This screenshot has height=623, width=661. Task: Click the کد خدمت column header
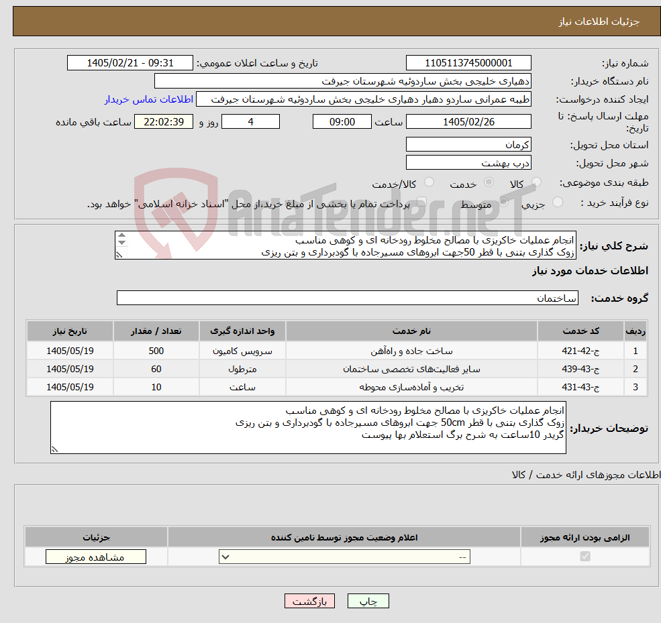coord(580,331)
